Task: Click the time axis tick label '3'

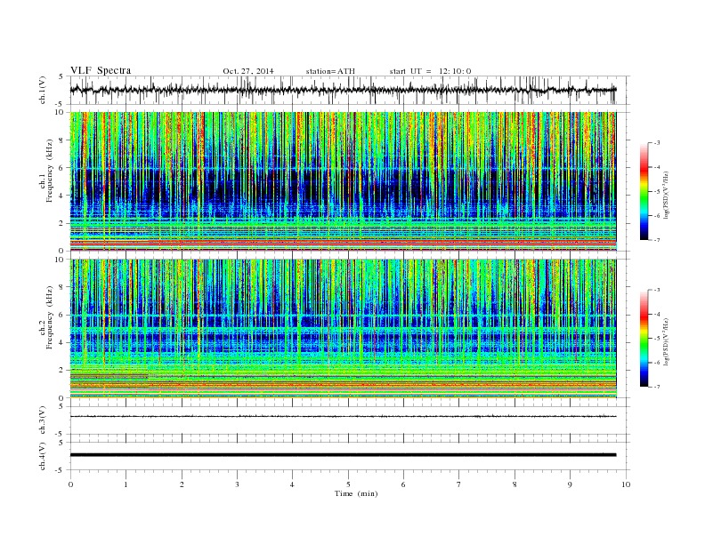Action: pos(237,484)
